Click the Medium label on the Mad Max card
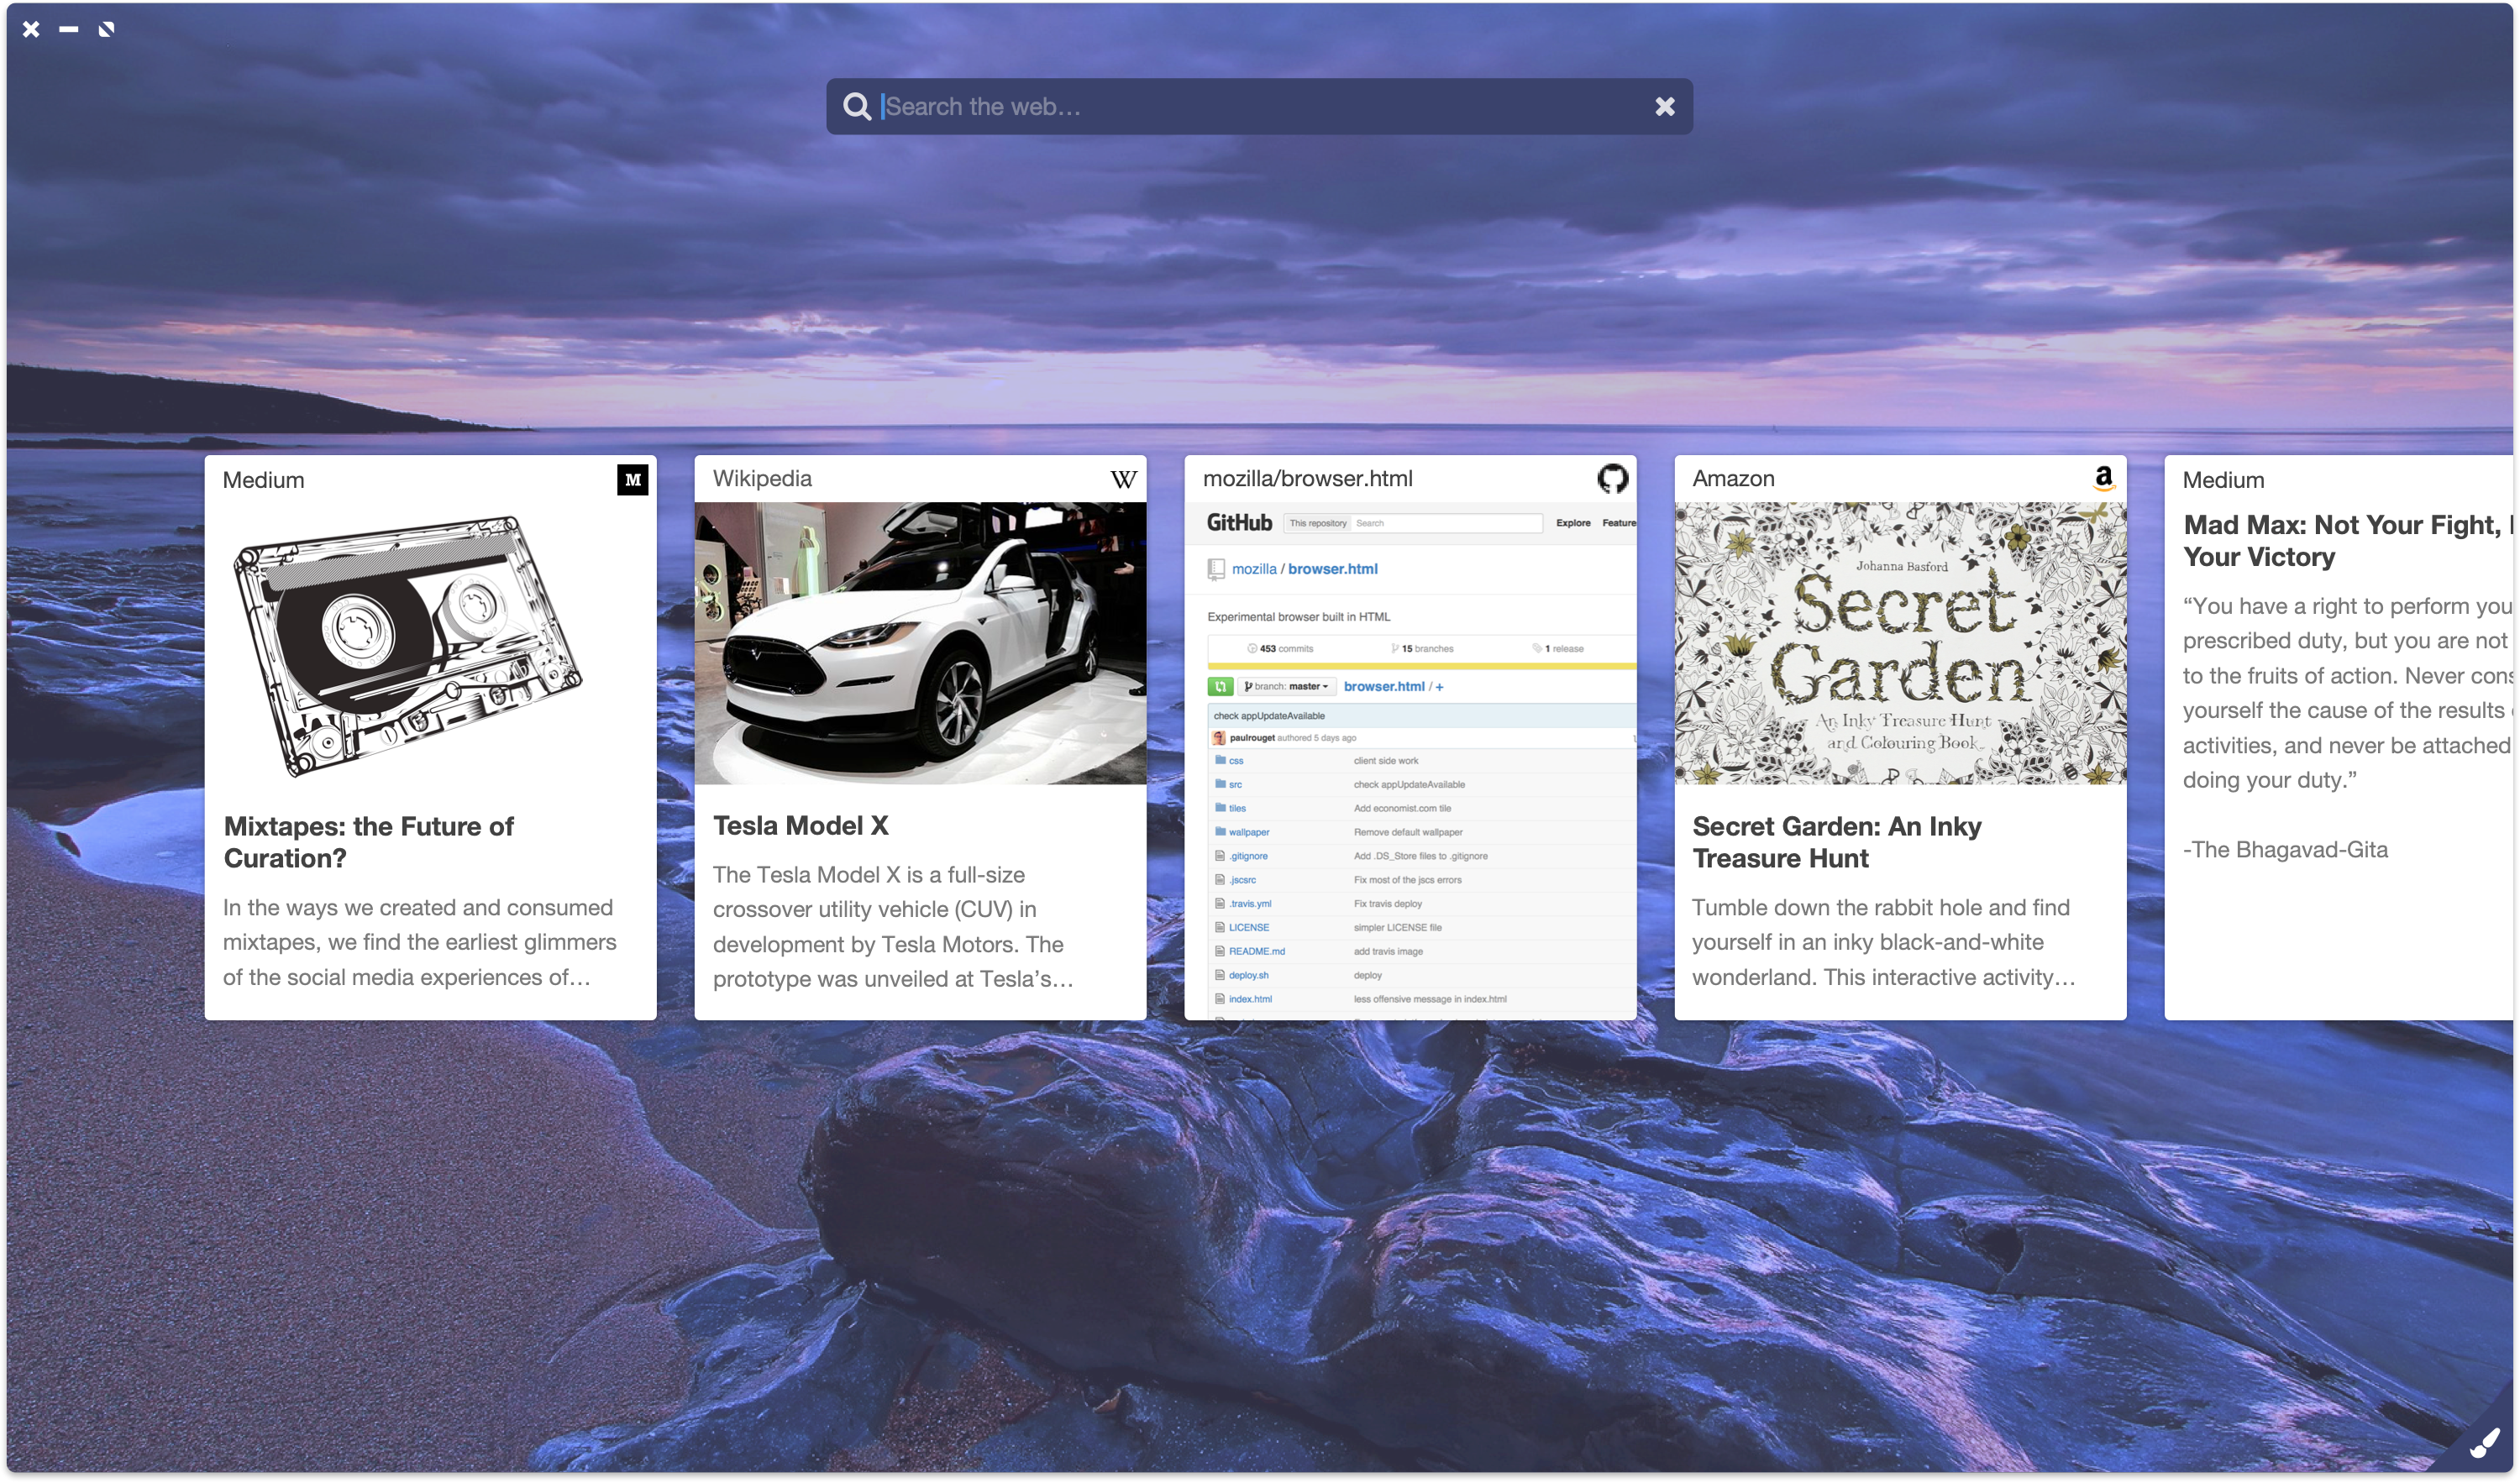This screenshot has height=1483, width=2520. (x=2223, y=479)
